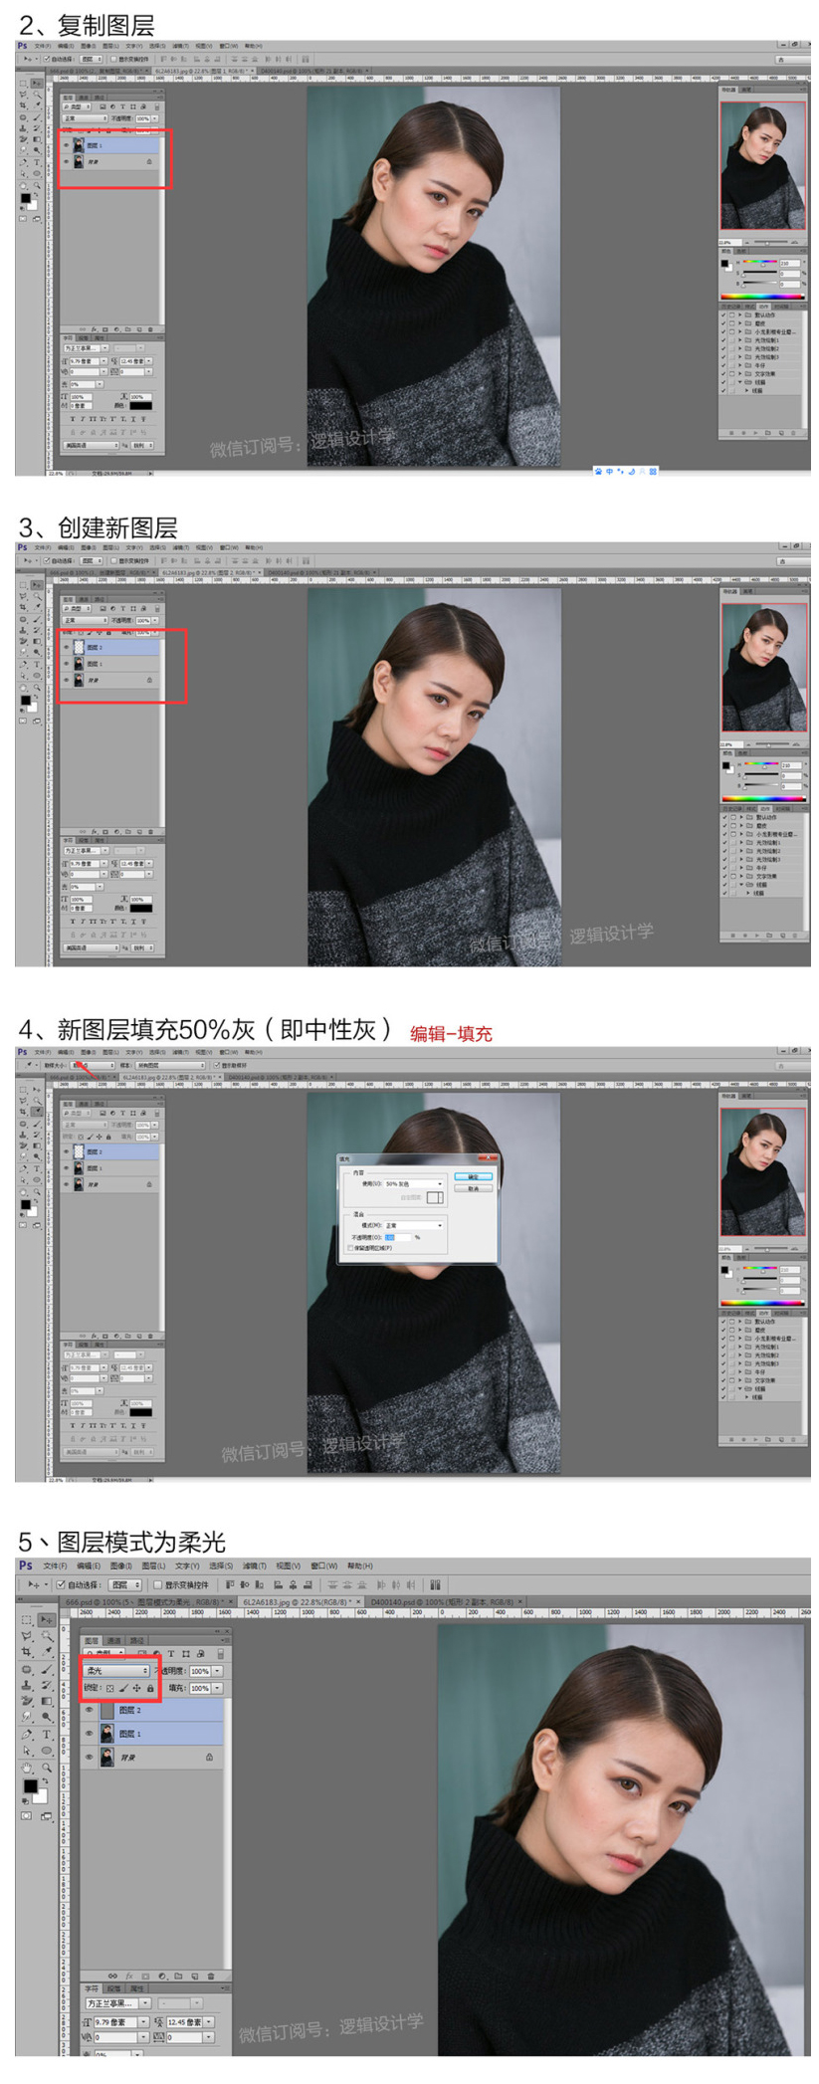Click new group folder icon in step 5 Layers panel

point(178,1976)
